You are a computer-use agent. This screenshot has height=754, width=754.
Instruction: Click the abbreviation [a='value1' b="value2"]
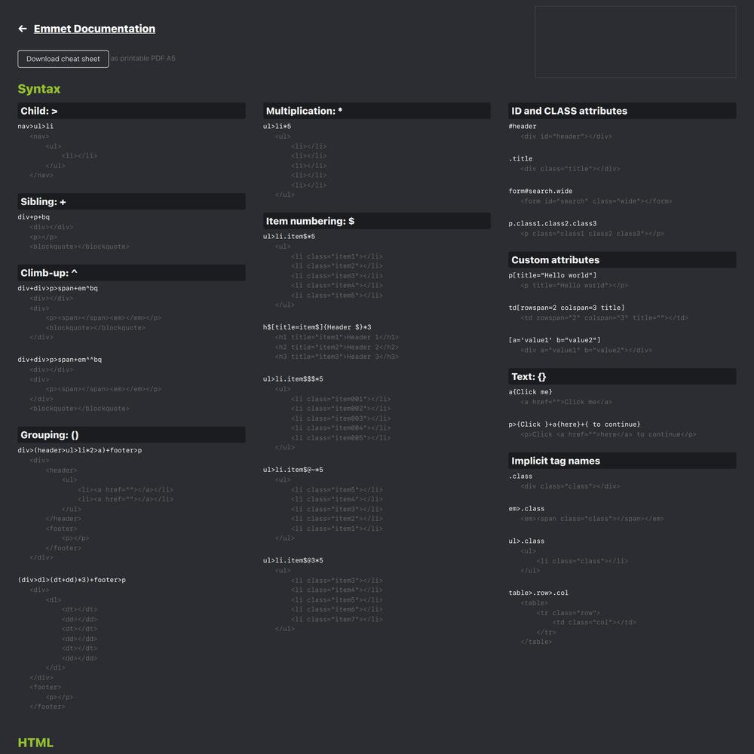point(554,341)
